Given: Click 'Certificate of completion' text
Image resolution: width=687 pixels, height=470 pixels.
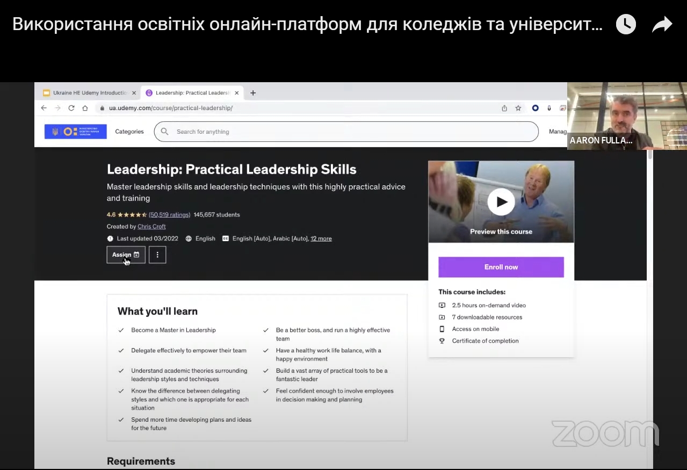Looking at the screenshot, I should (x=485, y=341).
